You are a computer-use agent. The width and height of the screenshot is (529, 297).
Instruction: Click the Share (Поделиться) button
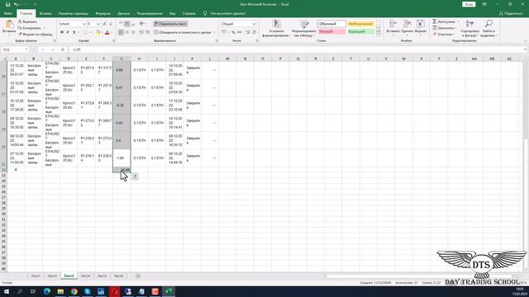511,13
